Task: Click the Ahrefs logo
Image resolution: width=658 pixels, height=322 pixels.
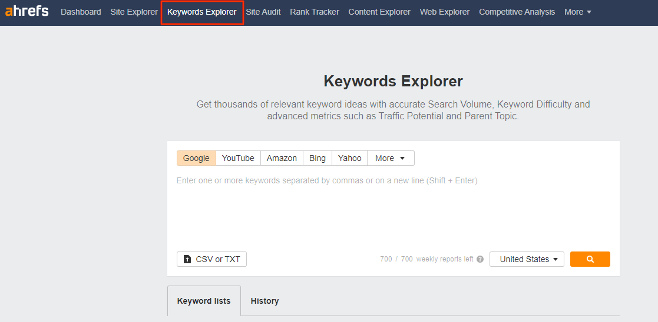Action: (x=27, y=12)
